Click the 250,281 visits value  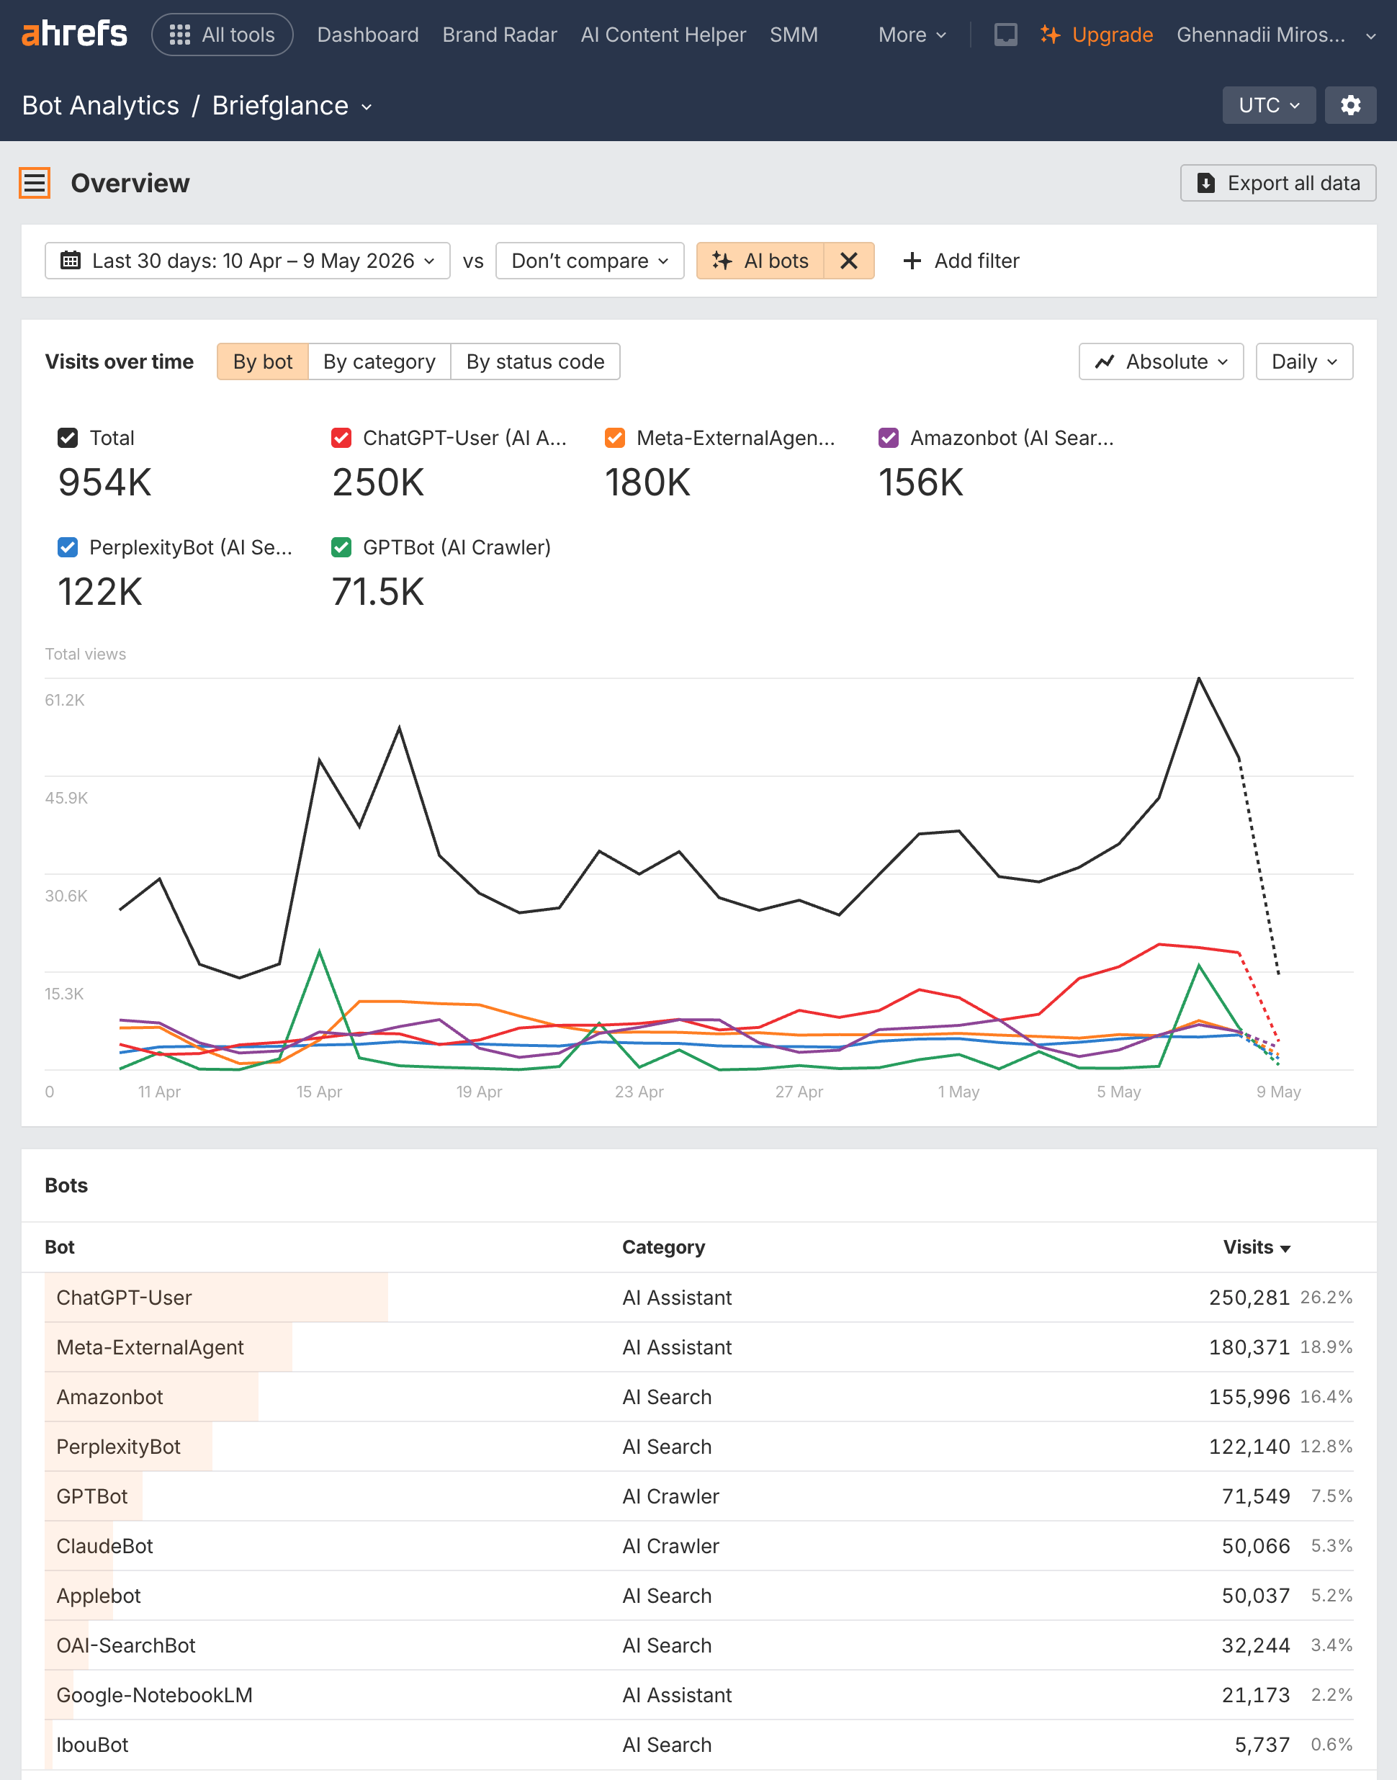pos(1249,1298)
